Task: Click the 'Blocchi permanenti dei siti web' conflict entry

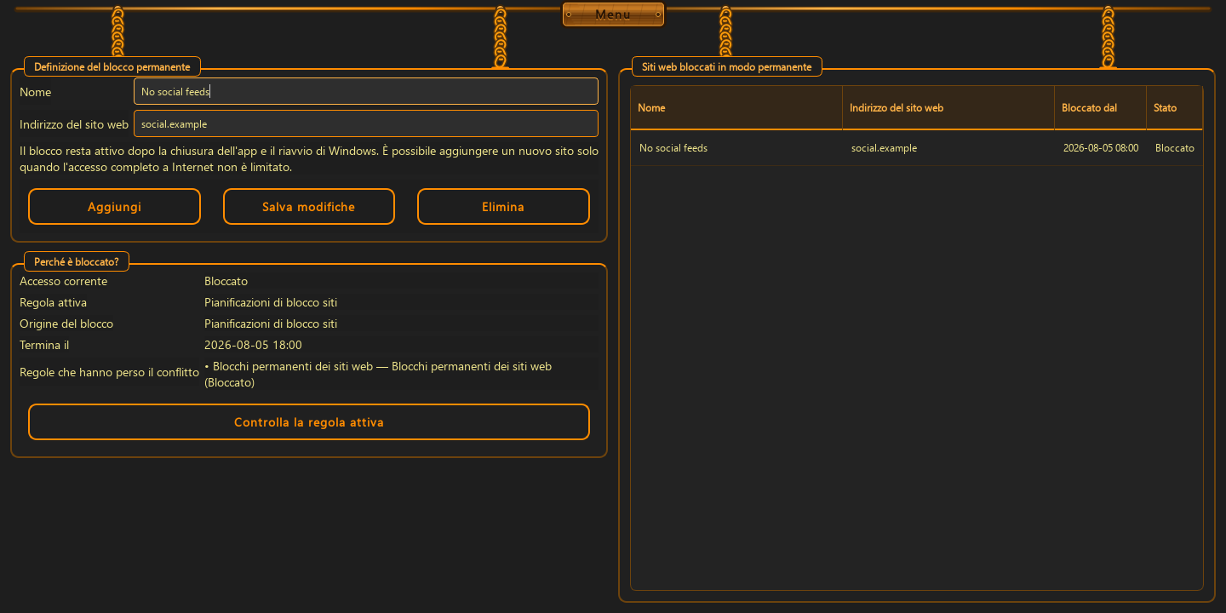Action: [379, 375]
